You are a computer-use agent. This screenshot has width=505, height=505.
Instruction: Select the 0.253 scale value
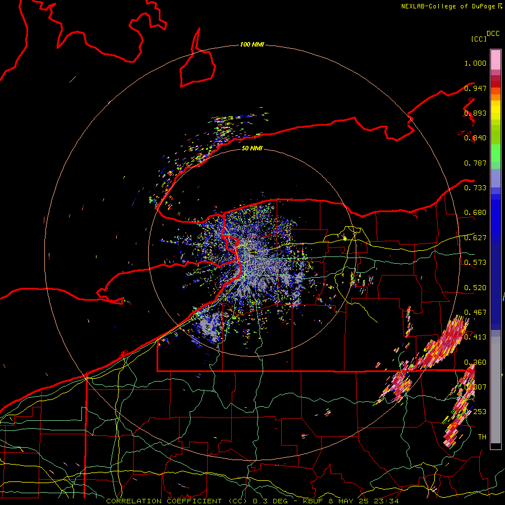475,412
